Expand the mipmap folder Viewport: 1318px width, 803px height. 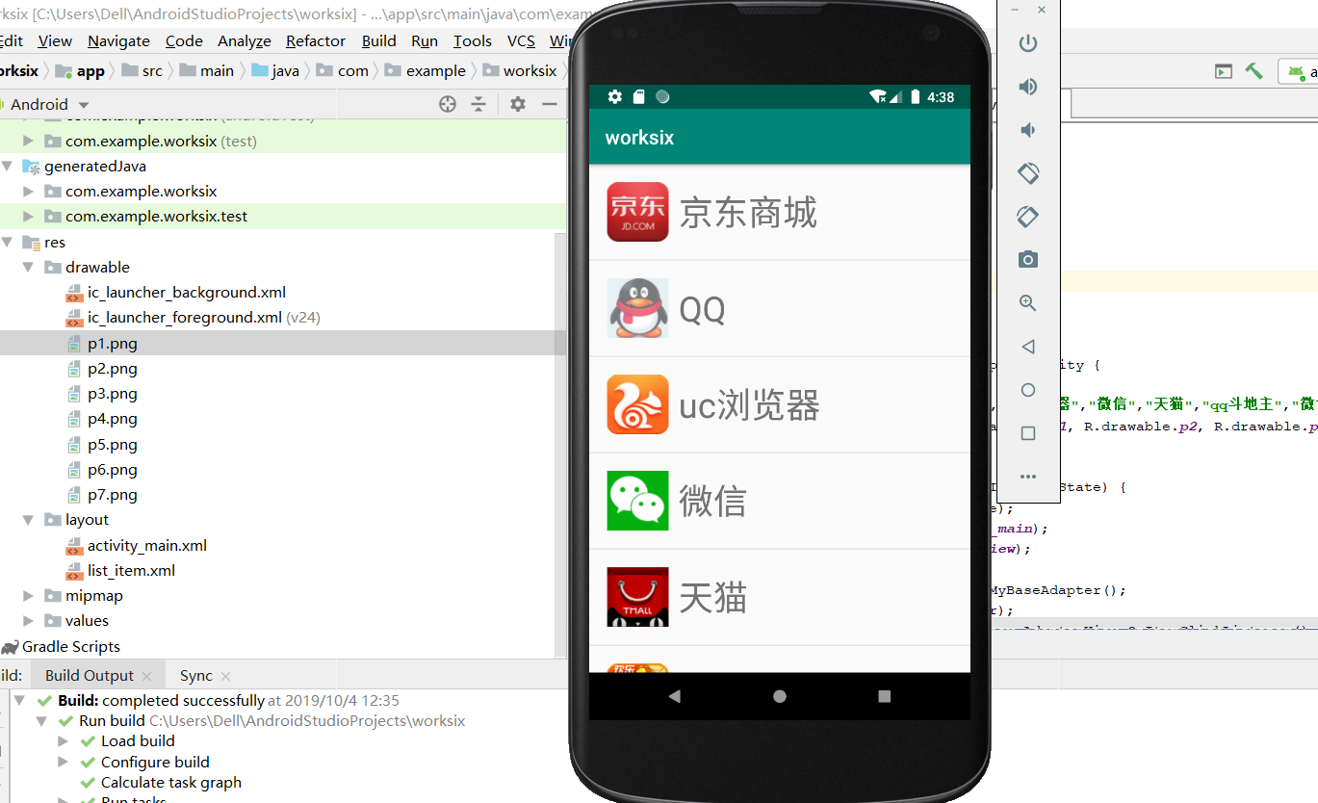[28, 595]
